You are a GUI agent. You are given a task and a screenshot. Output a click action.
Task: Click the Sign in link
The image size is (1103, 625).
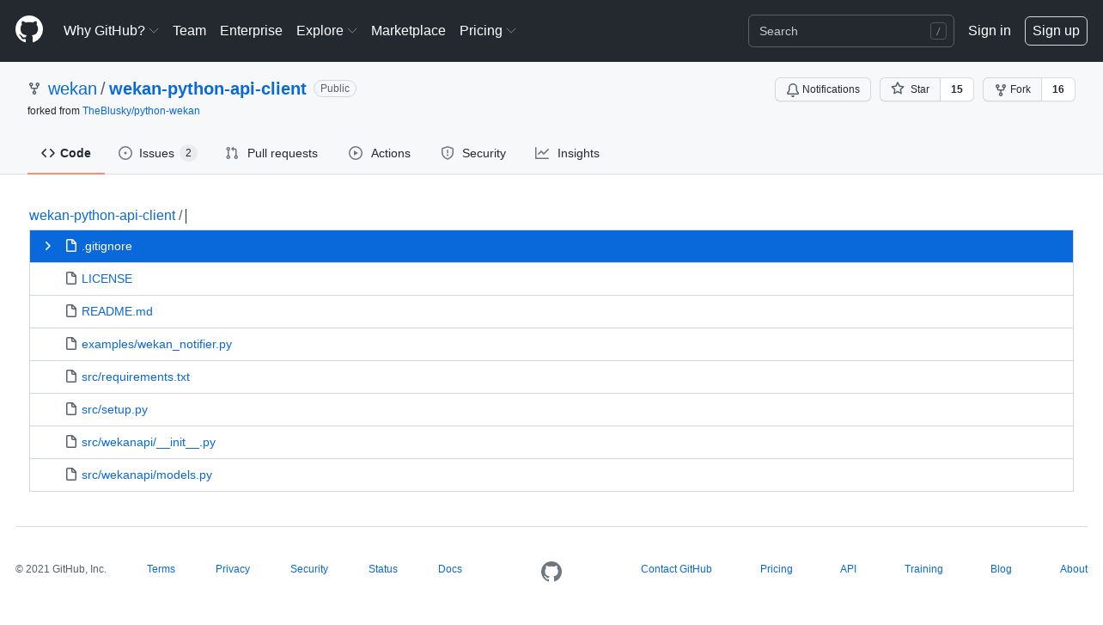coord(990,31)
